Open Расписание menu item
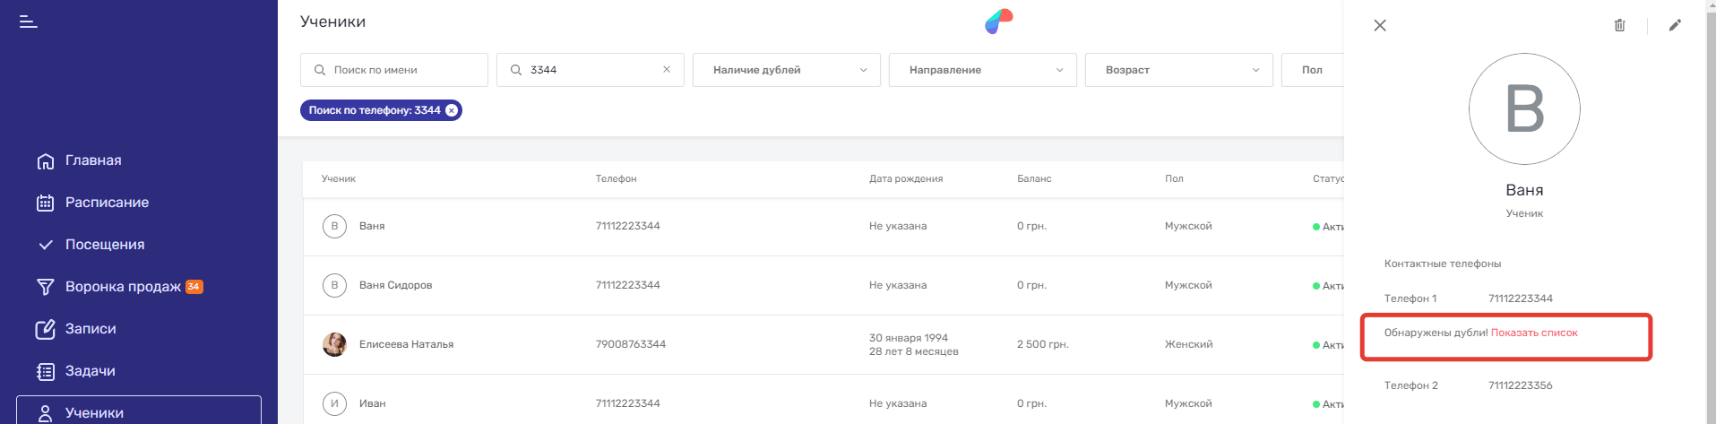The image size is (1716, 424). point(107,203)
